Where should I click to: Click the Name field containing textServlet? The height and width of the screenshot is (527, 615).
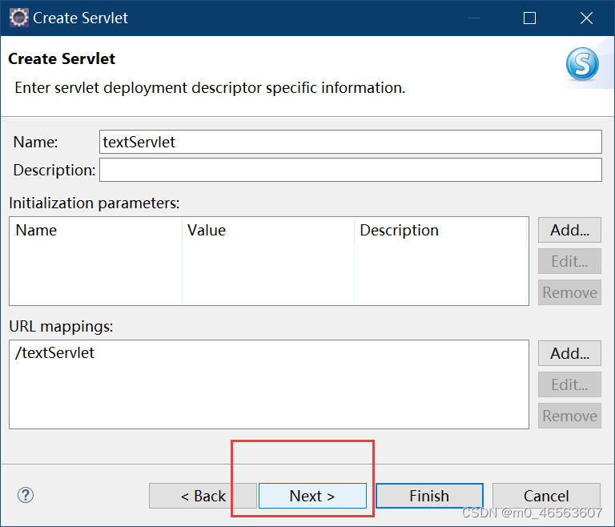tap(350, 142)
